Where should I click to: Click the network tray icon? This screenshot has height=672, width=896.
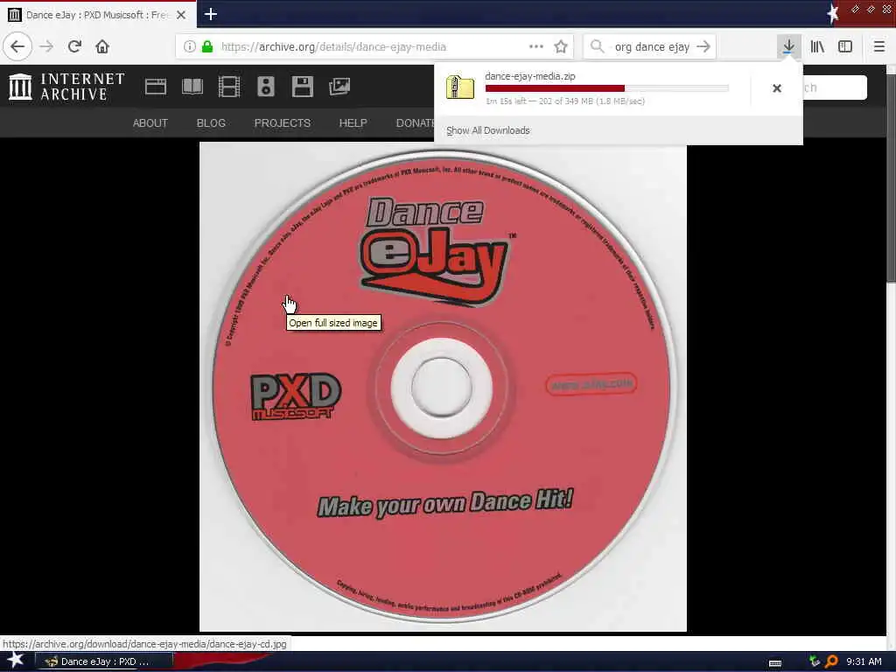[815, 661]
